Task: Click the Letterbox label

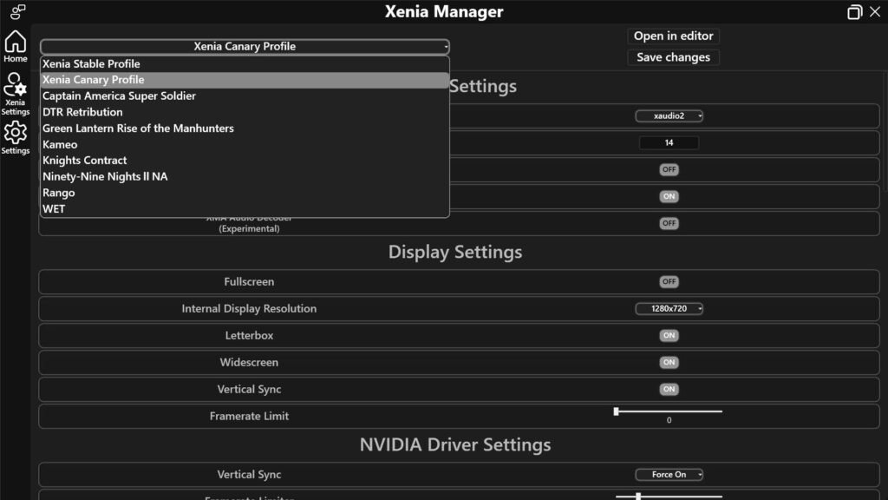Action: 249,336
